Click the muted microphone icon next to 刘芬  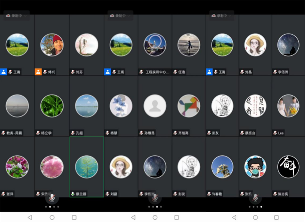coord(73,72)
